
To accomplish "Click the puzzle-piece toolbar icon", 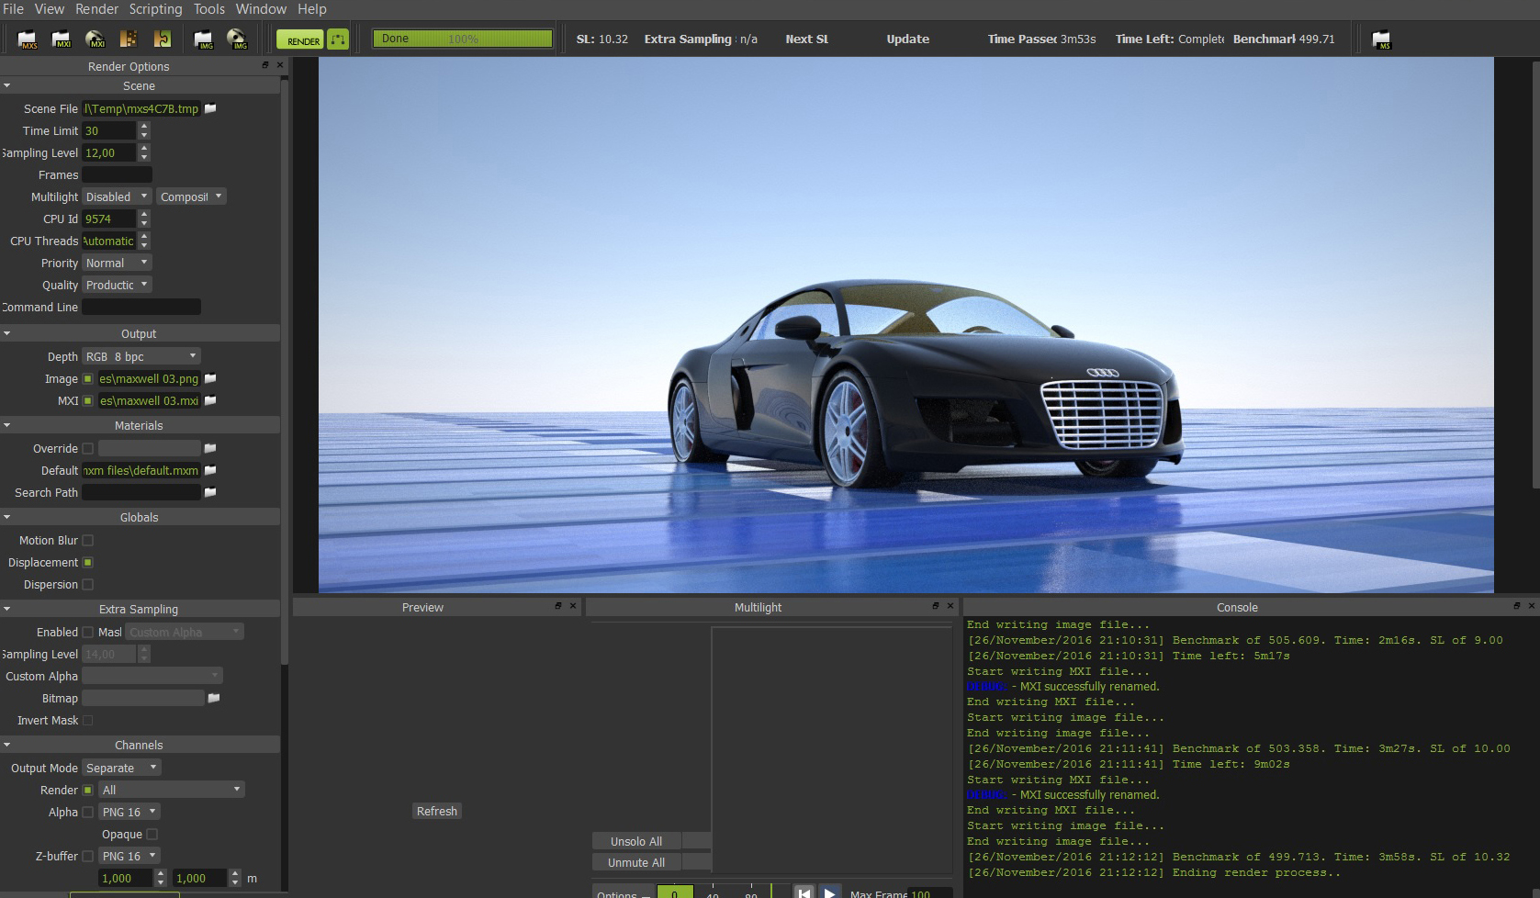I will point(163,39).
